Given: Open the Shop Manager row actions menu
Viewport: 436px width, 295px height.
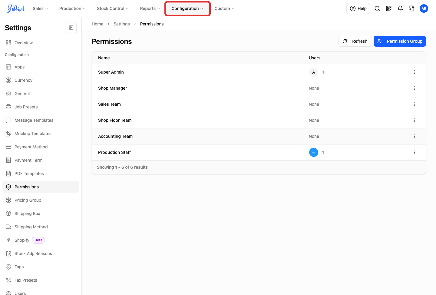Looking at the screenshot, I should click(414, 88).
